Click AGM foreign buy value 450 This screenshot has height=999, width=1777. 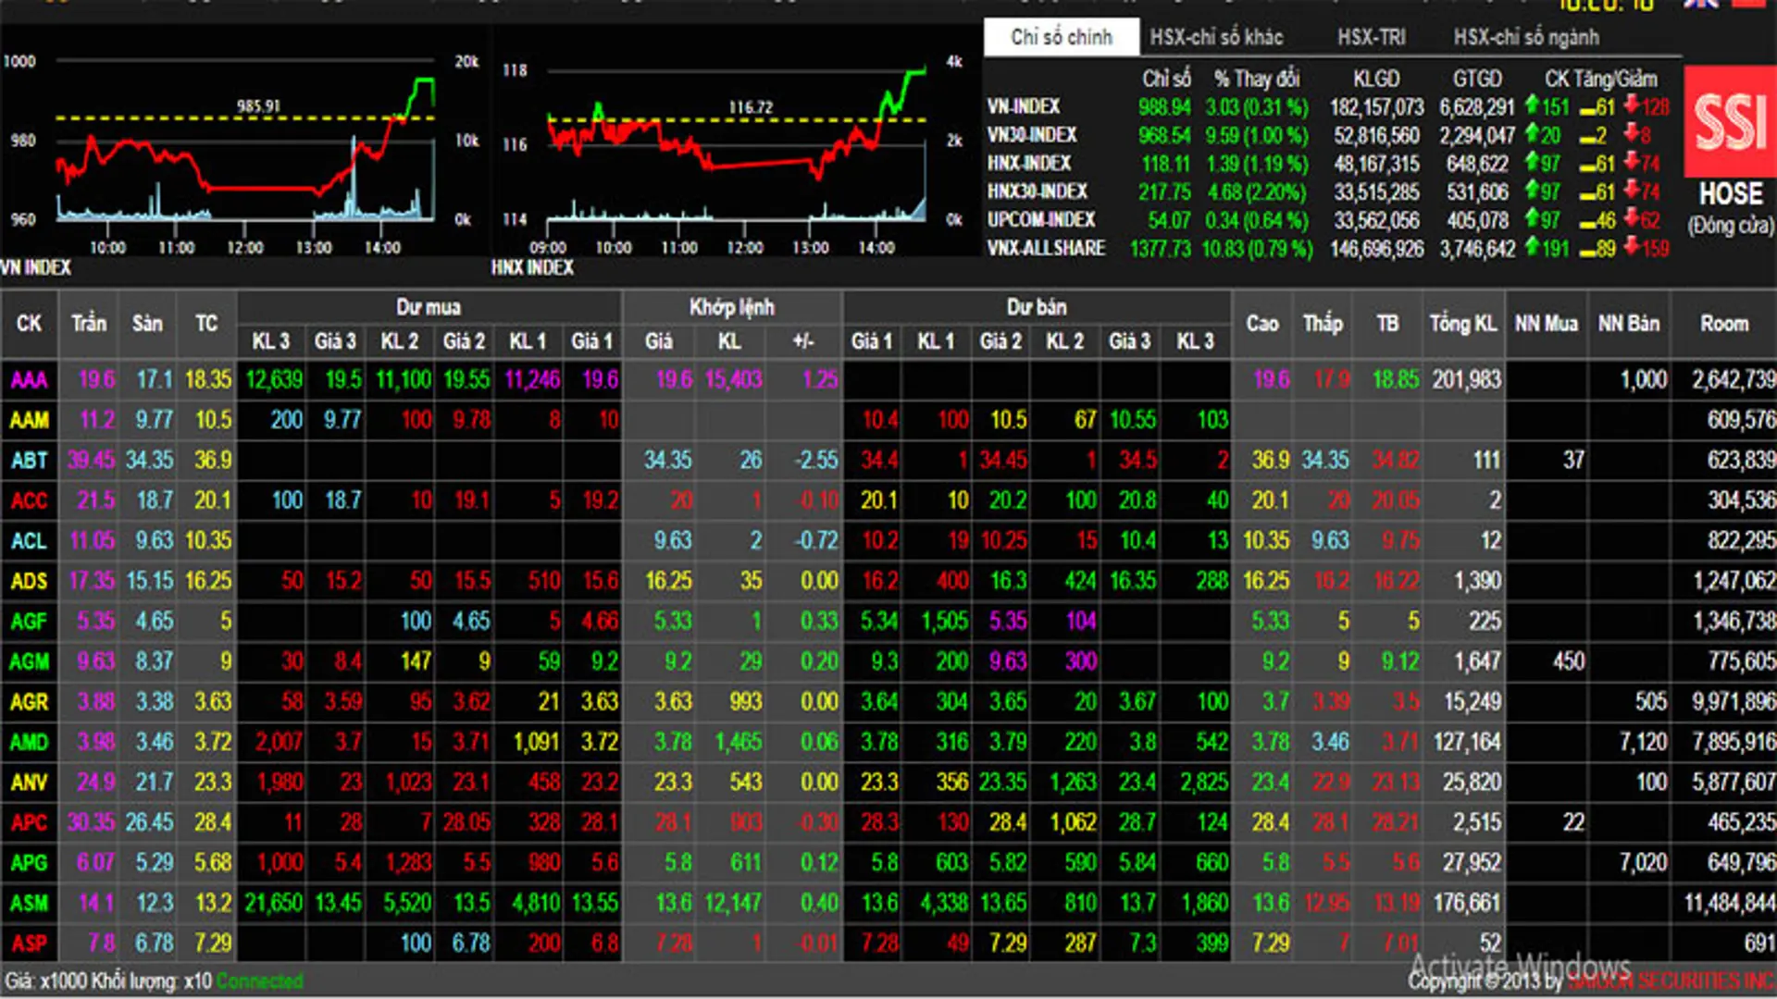(1569, 662)
